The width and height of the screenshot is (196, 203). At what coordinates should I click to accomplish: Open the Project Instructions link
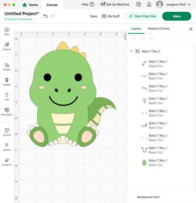(x=18, y=19)
